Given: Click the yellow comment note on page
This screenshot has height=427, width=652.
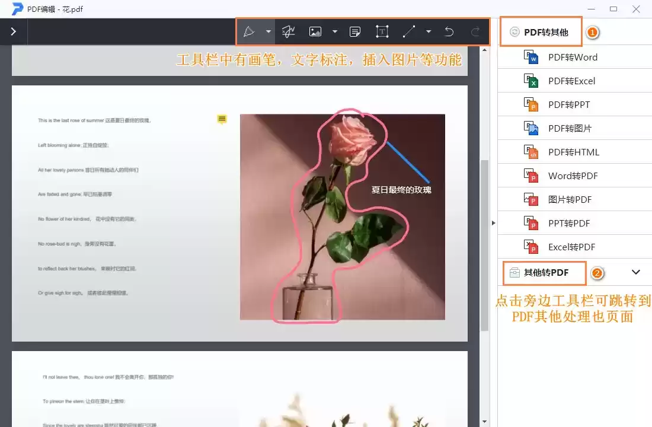Looking at the screenshot, I should click(x=222, y=119).
